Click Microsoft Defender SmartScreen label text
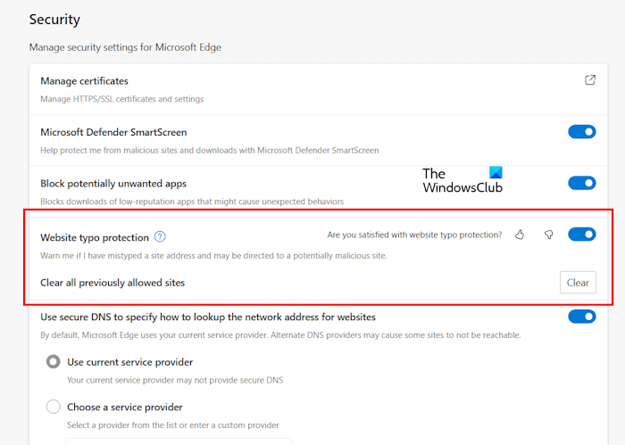Viewport: 625px width, 445px height. pyautogui.click(x=113, y=132)
